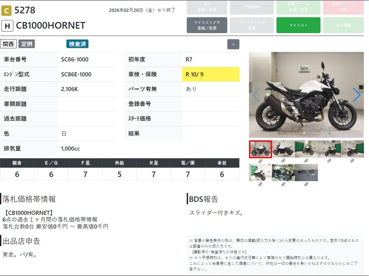The height and width of the screenshot is (276, 369).
Task: Click the mileage value 2,106K
Action: 70,89
